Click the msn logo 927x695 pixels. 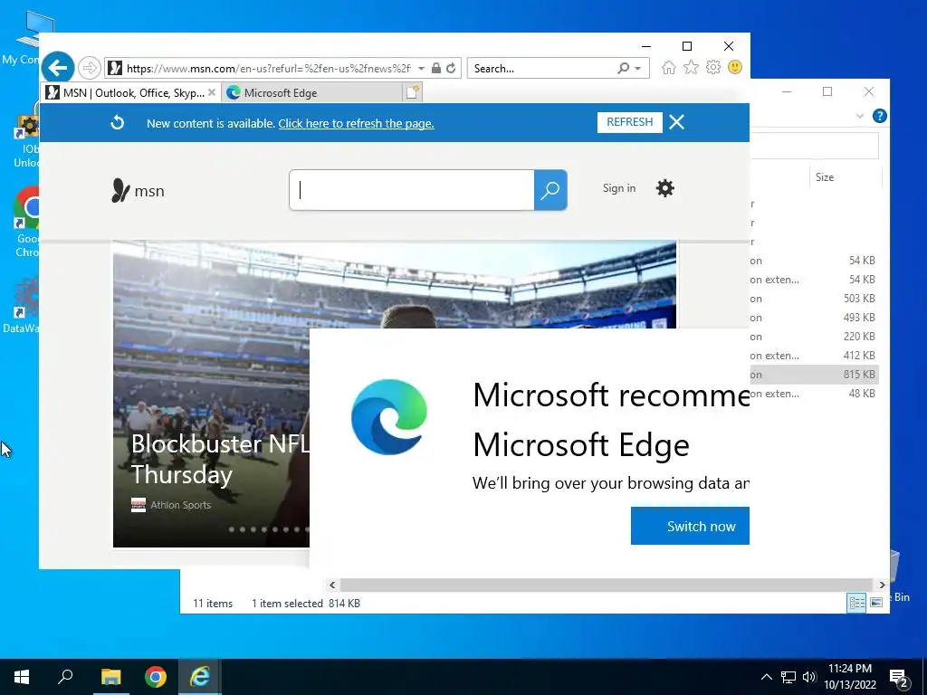coord(138,191)
